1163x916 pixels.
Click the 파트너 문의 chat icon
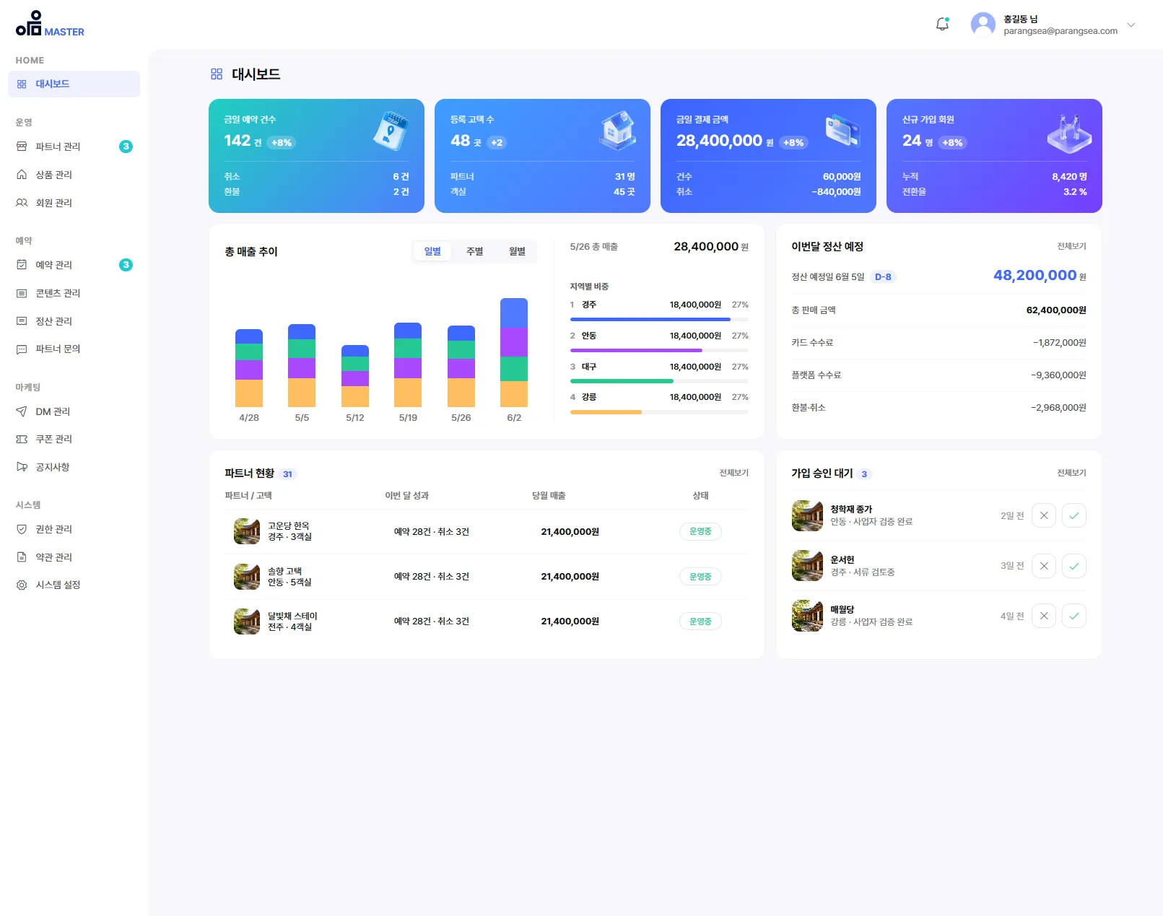[22, 349]
